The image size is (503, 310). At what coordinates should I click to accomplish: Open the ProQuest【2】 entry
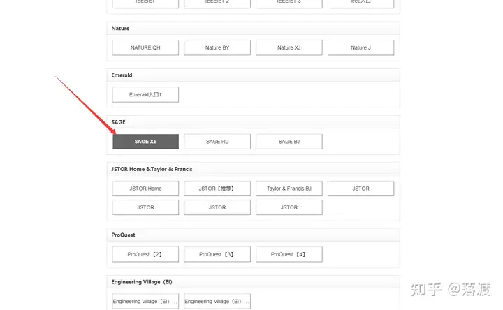145,254
